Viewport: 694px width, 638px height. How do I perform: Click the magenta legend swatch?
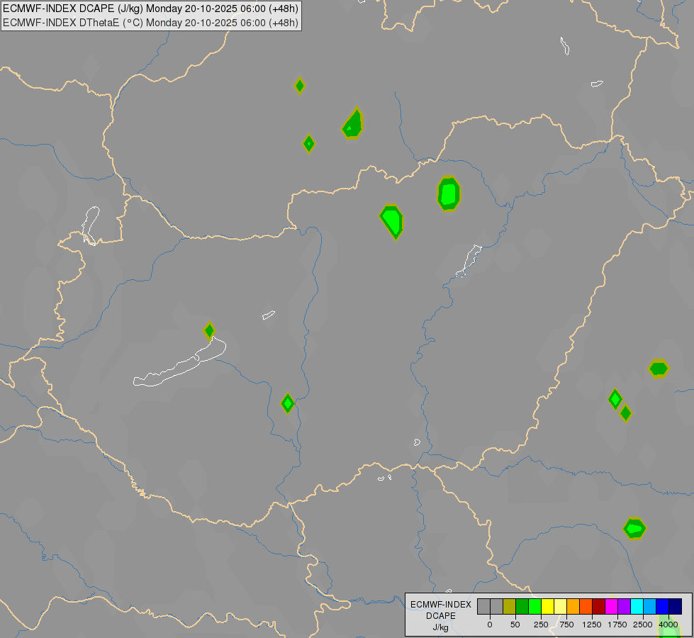612,607
